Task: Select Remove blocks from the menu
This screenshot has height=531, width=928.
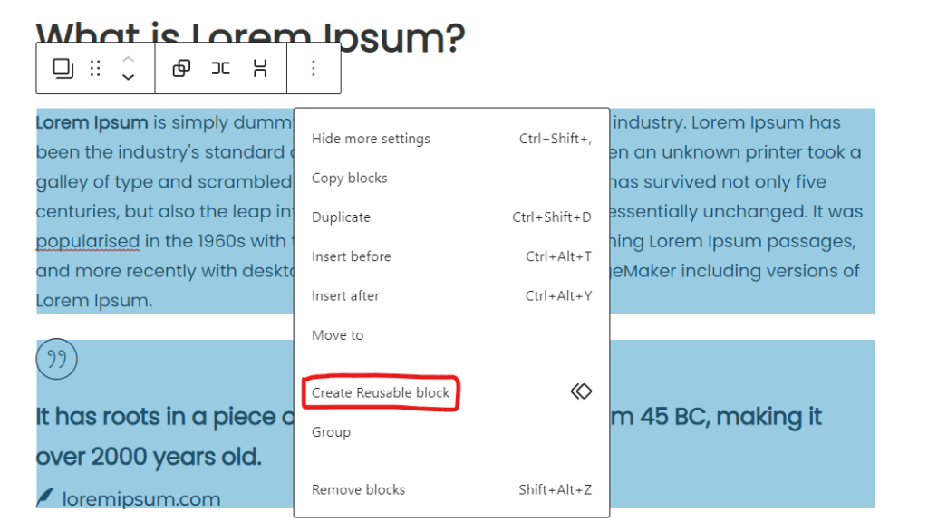Action: [x=451, y=489]
